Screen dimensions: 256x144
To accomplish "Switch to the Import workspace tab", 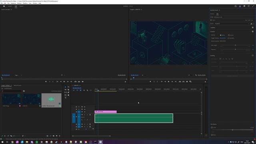I will (x=10, y=6).
